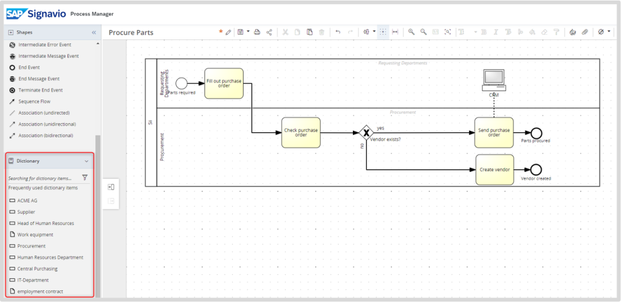The width and height of the screenshot is (622, 302).
Task: Click the attachment paperclip icon
Action: (585, 32)
